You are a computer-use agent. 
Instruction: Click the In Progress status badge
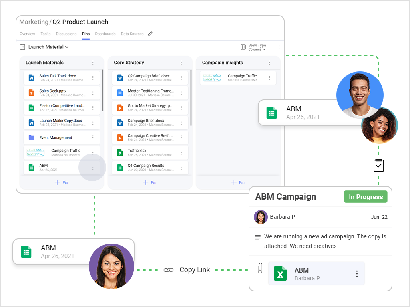365,196
